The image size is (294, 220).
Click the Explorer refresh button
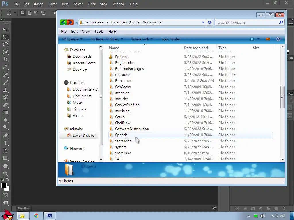[209, 22]
